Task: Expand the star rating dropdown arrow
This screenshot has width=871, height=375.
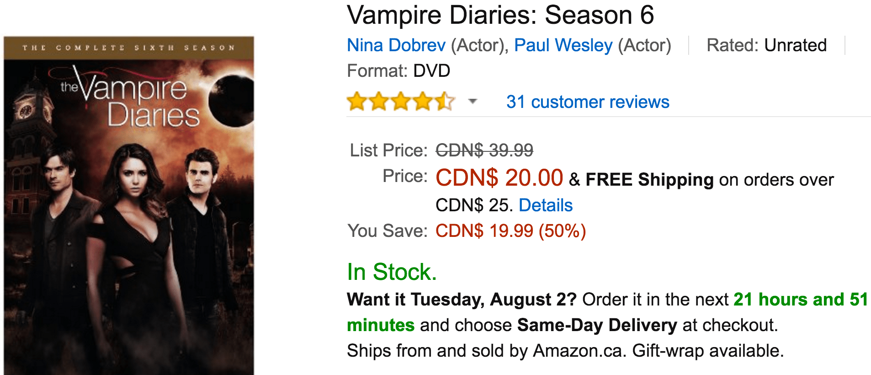Action: (473, 102)
